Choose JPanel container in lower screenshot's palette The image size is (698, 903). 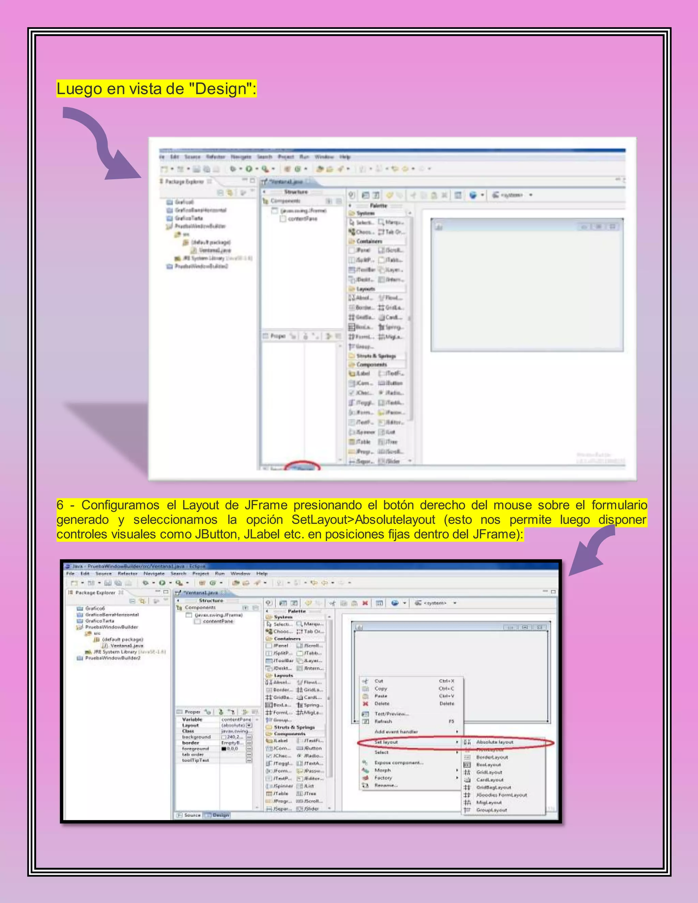(x=277, y=645)
